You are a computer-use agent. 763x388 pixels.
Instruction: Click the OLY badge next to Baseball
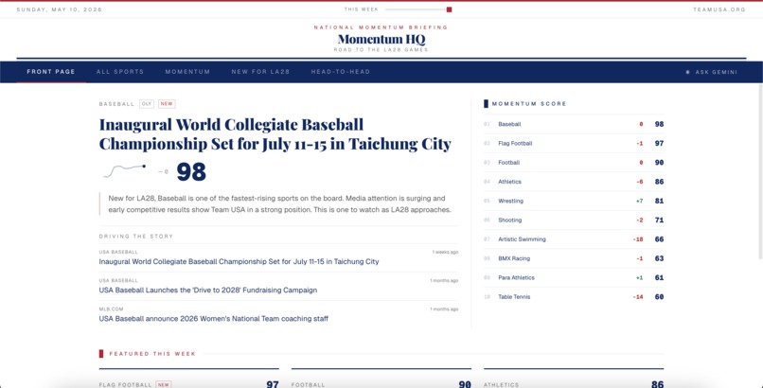point(147,104)
